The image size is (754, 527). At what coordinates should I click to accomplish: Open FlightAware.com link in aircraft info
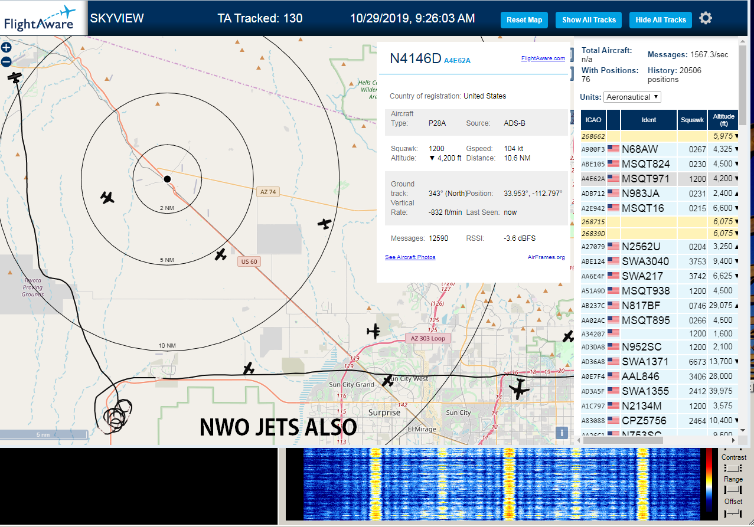[x=543, y=58]
